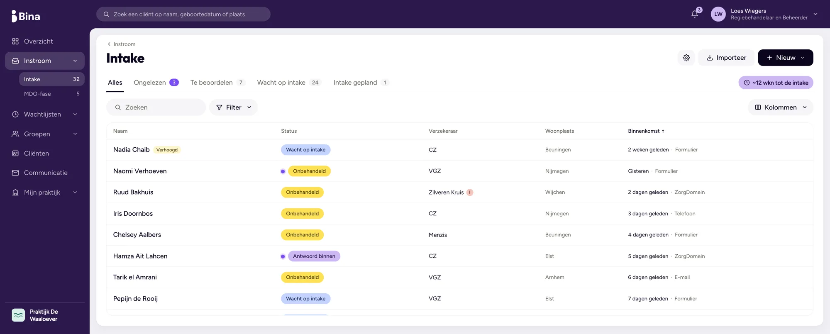This screenshot has width=830, height=334.
Task: Click the Instroom breadcrumb link
Action: coord(124,44)
